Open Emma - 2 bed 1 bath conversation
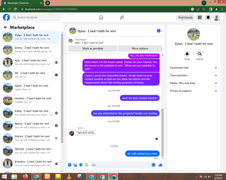 tap(30, 49)
